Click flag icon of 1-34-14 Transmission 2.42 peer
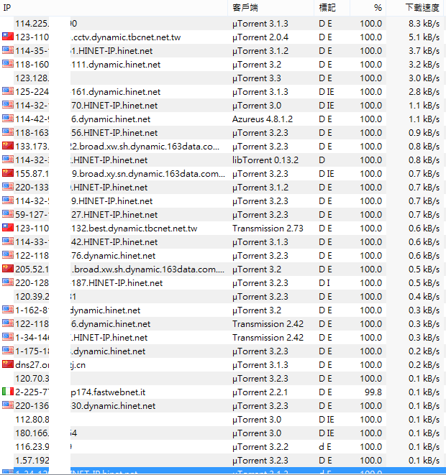 (8, 336)
